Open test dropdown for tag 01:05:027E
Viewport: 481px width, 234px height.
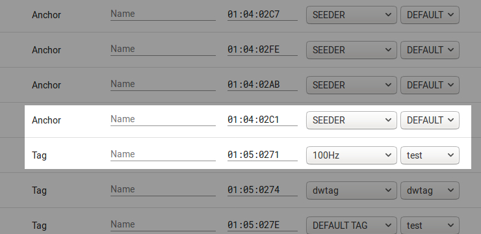(x=430, y=226)
